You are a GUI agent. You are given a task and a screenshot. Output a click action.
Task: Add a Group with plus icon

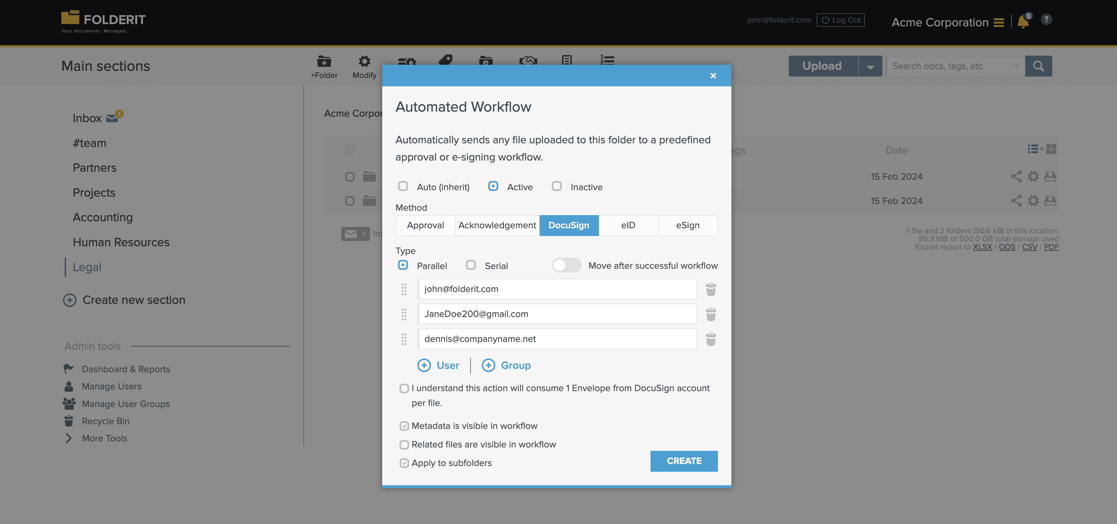coord(488,365)
